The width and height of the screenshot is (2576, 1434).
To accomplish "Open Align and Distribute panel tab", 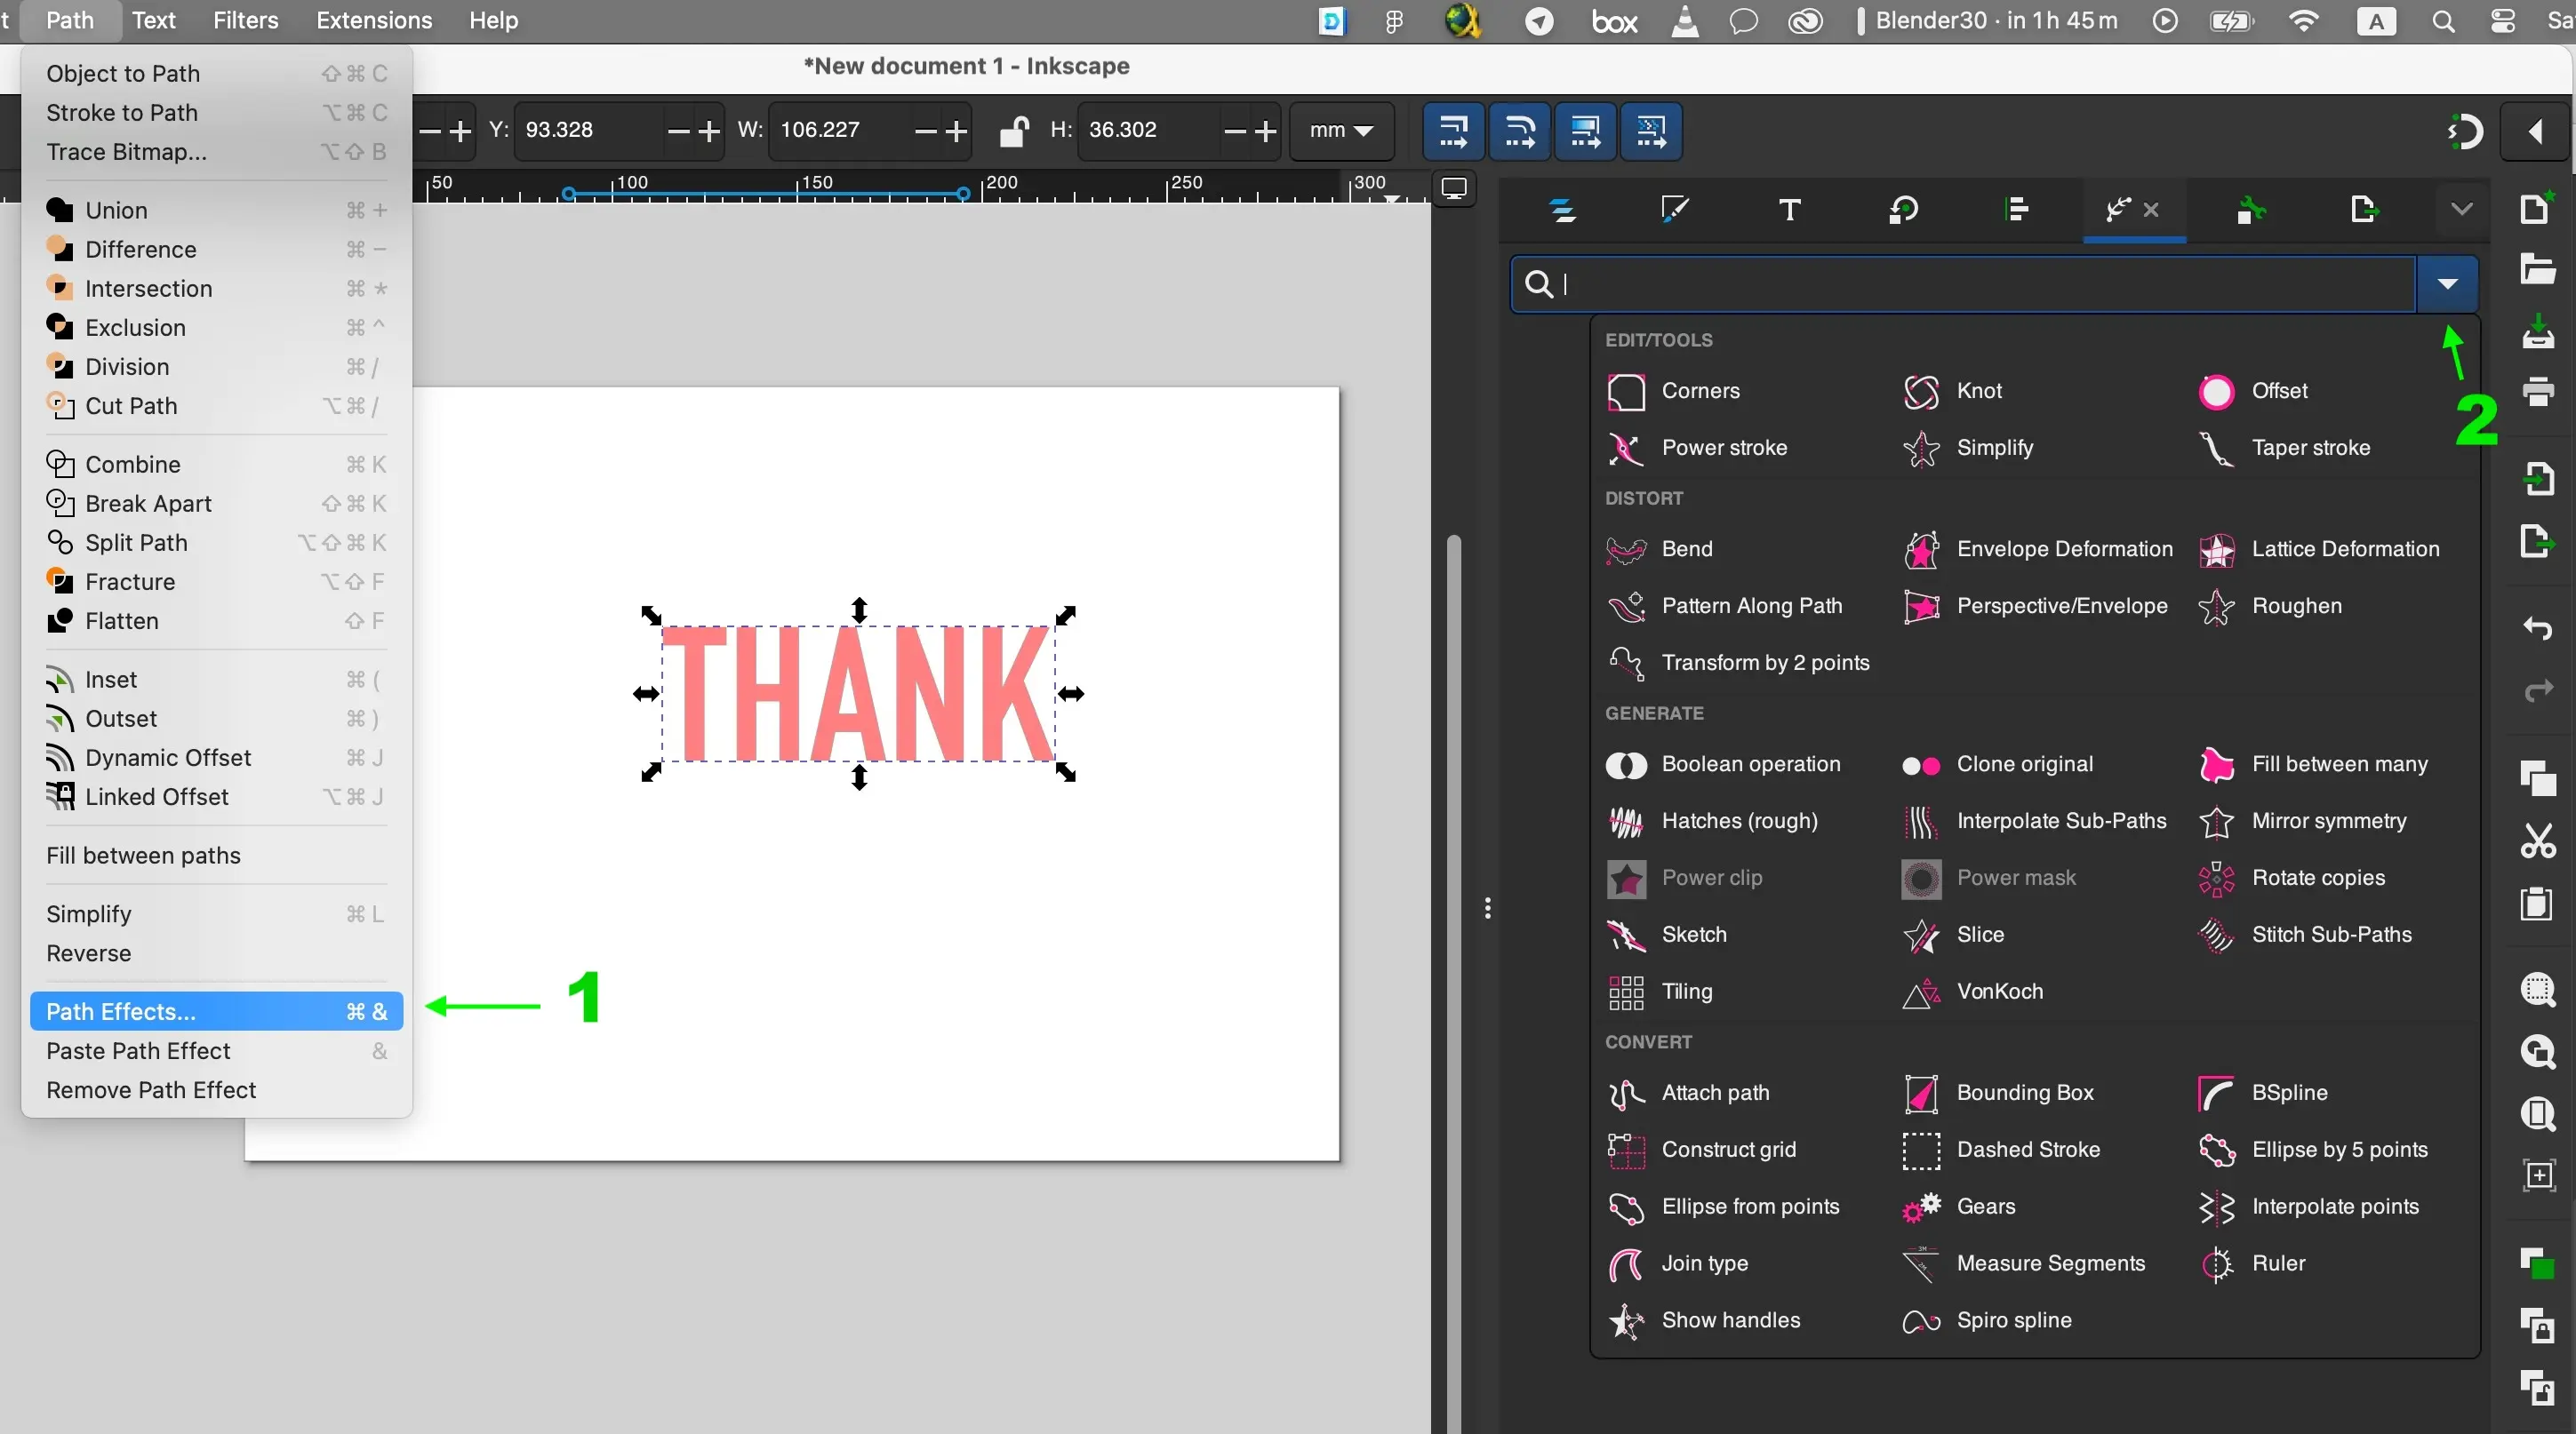I will coord(2016,210).
